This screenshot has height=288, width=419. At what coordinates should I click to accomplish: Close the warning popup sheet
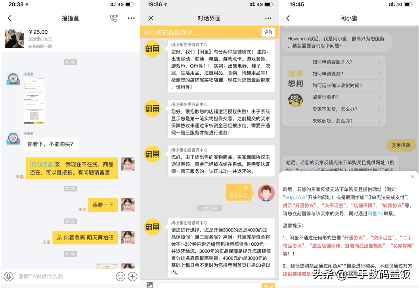[x=412, y=176]
